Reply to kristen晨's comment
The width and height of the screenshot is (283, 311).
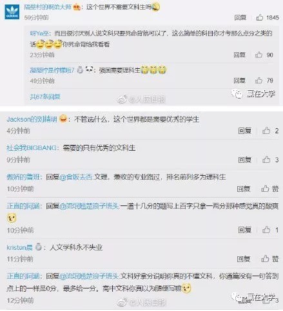click(244, 259)
